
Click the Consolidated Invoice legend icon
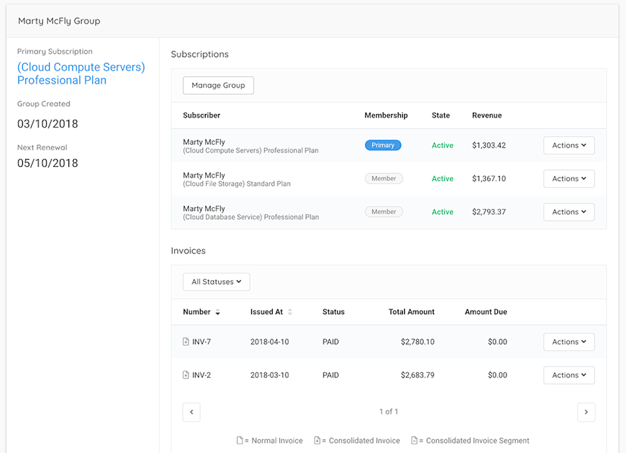[x=317, y=441]
